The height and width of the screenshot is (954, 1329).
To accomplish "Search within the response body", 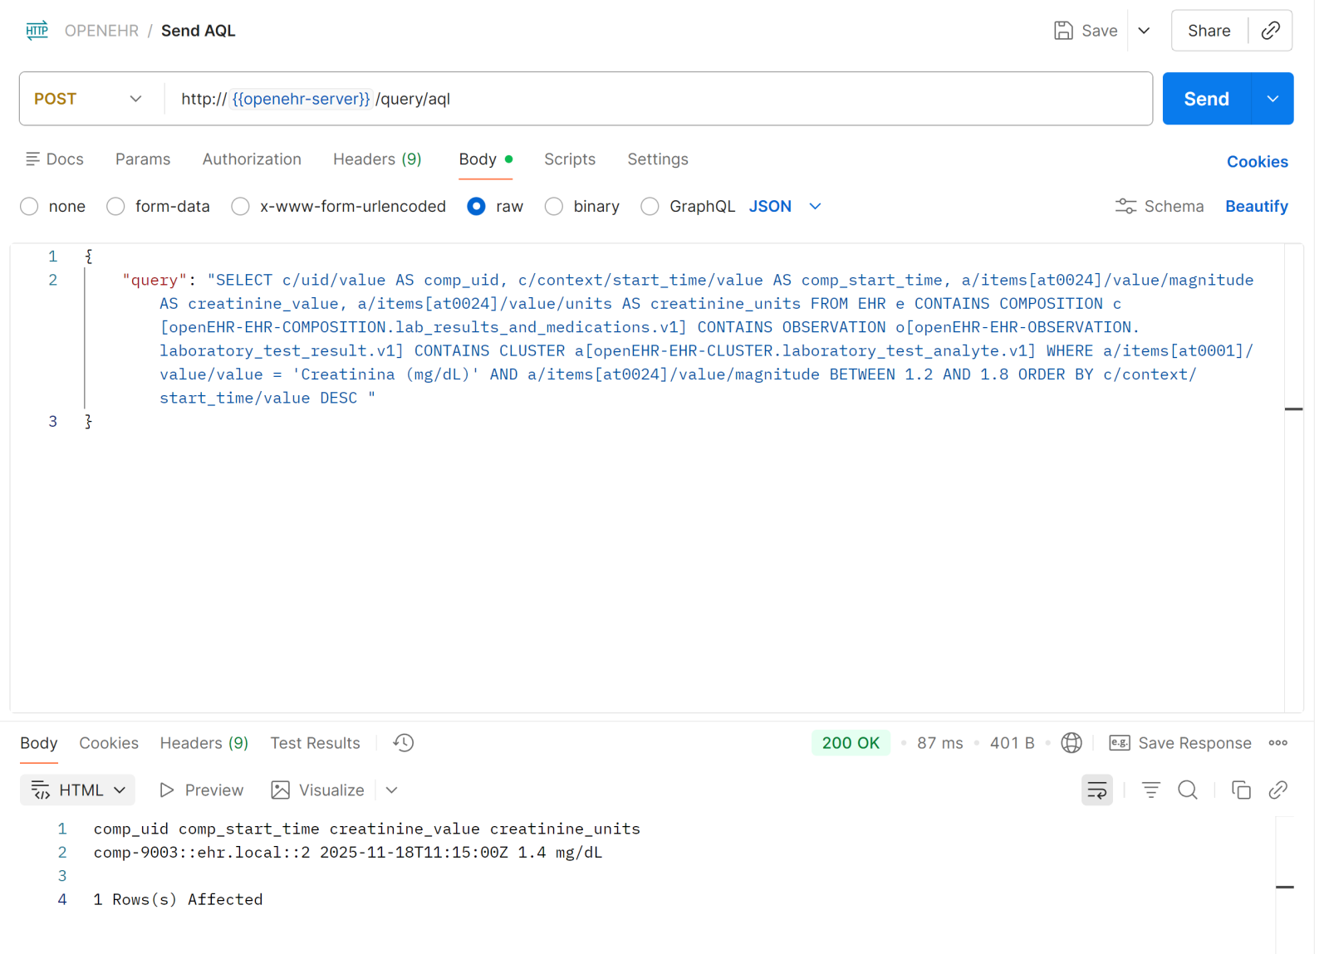I will click(x=1188, y=790).
